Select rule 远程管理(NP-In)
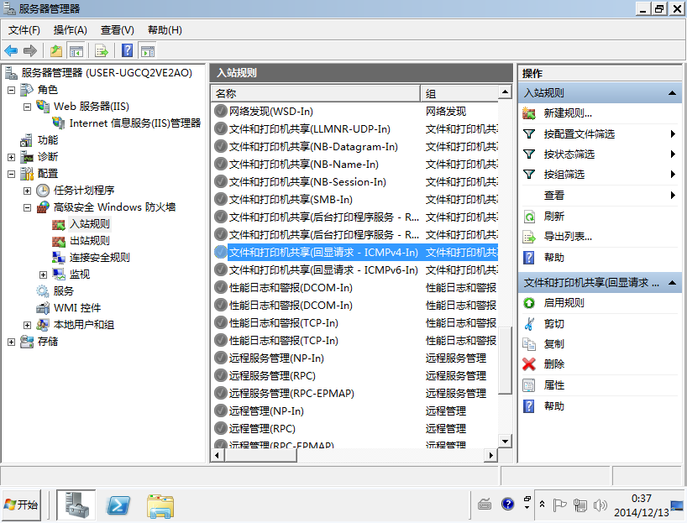 (266, 411)
